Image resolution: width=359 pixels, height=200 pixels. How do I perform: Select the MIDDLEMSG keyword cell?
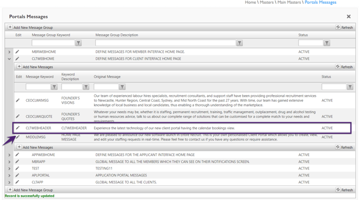coord(36,137)
